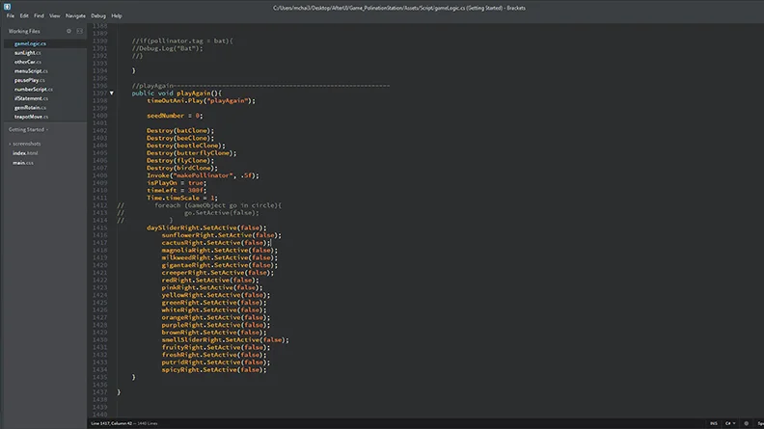Click the daySliderRight.SetActive(false) line

[x=206, y=228]
